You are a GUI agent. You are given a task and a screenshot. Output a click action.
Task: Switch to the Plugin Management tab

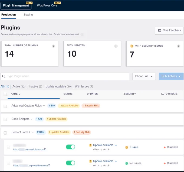coord(16,5)
